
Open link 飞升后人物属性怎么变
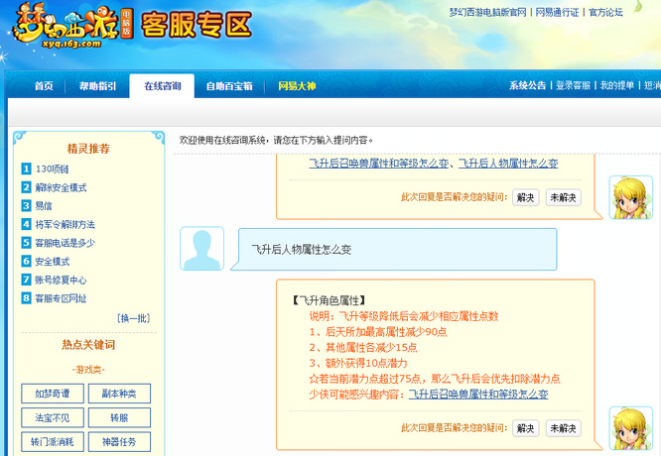coord(508,164)
